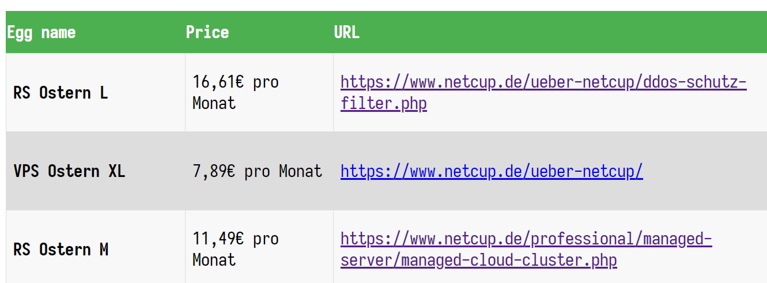Click "Monat" below the 16,61€ price
767x283 pixels.
point(214,104)
